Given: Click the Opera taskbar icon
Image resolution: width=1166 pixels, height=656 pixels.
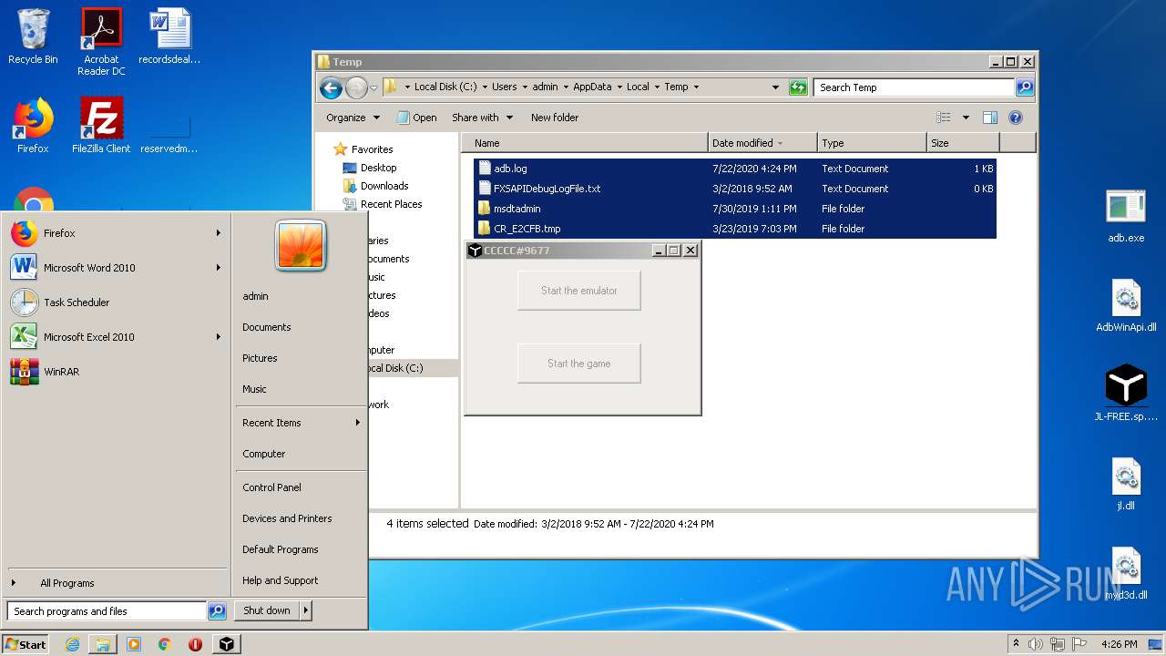Looking at the screenshot, I should (195, 644).
